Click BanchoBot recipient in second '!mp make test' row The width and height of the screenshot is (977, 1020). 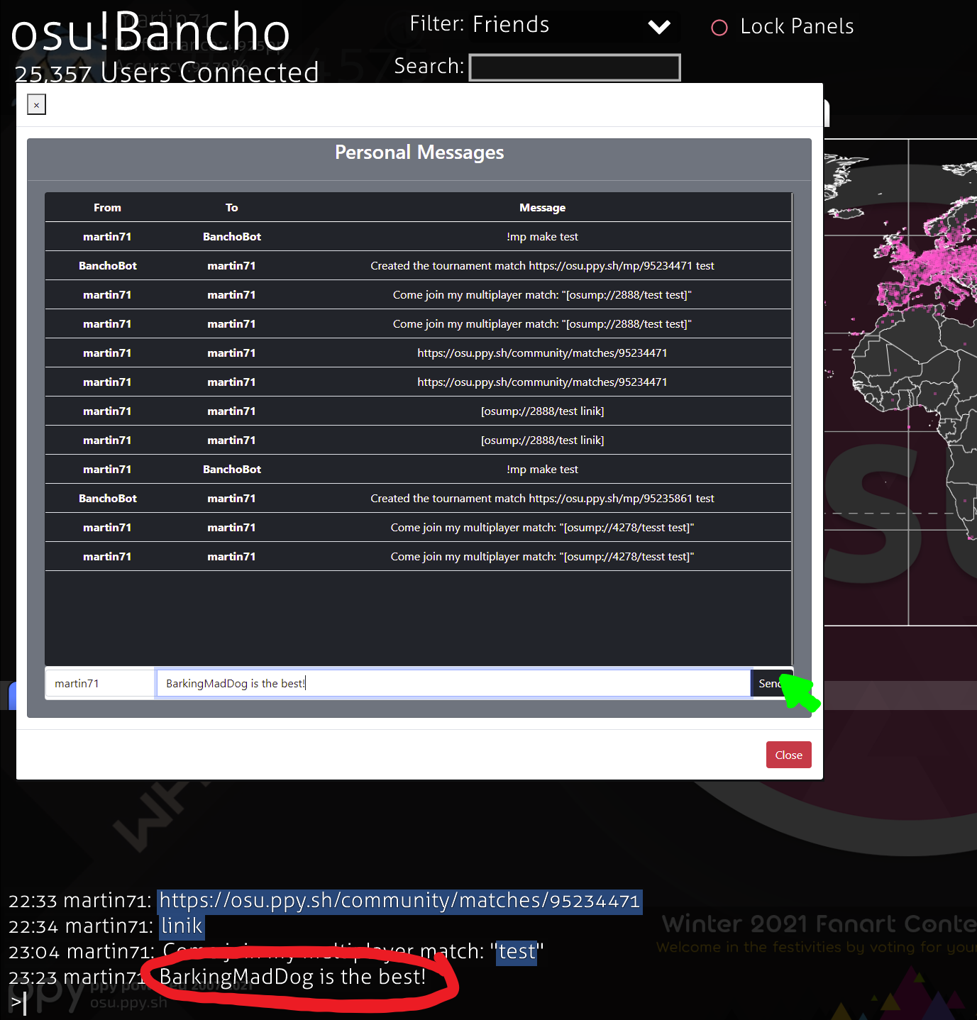pos(232,470)
